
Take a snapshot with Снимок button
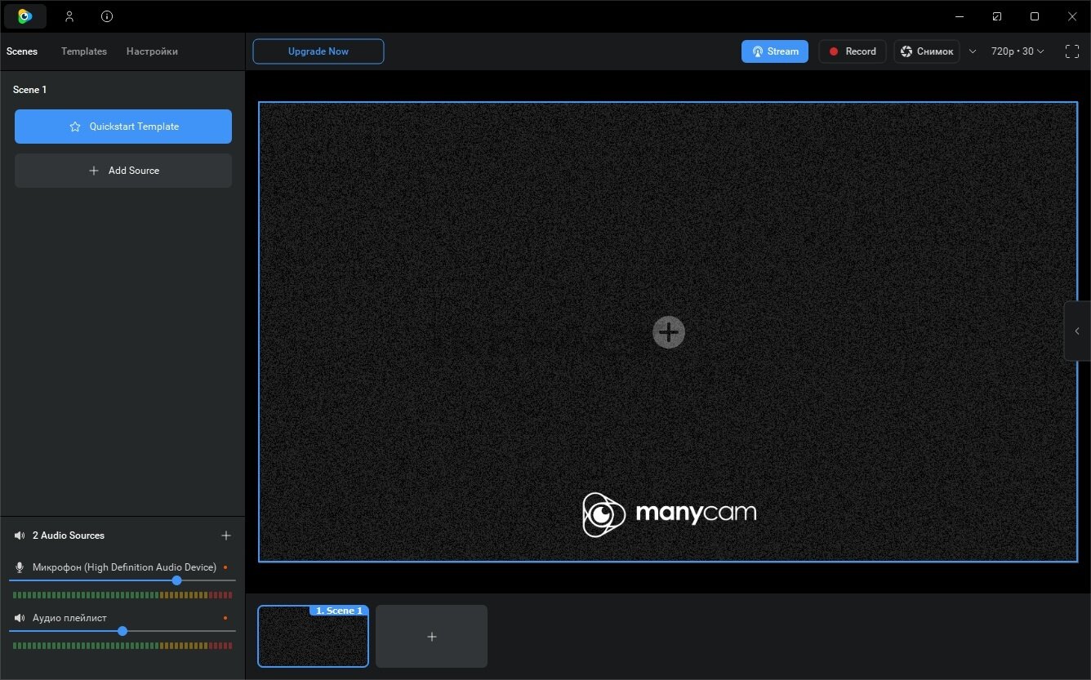pyautogui.click(x=927, y=51)
